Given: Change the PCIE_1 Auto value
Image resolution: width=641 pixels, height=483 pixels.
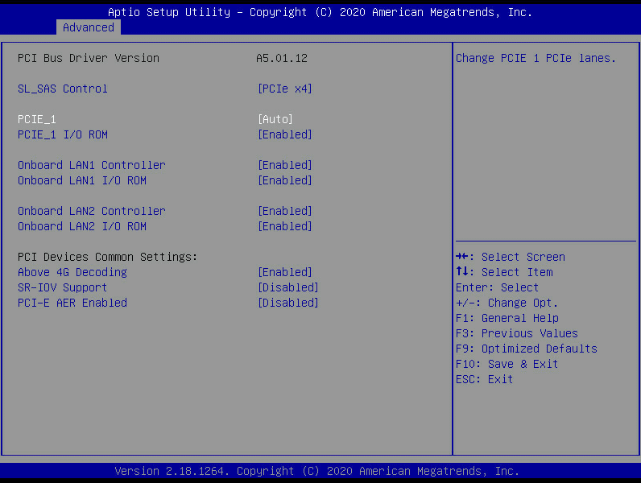Looking at the screenshot, I should click(x=275, y=119).
